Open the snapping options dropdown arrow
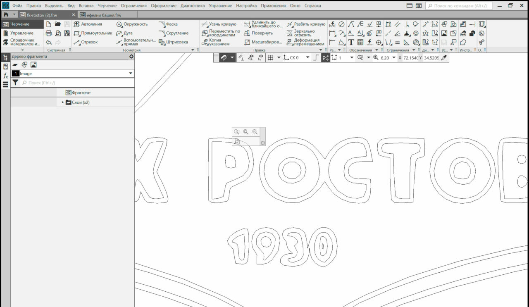Viewport: 529px width, 307px height. (232, 58)
